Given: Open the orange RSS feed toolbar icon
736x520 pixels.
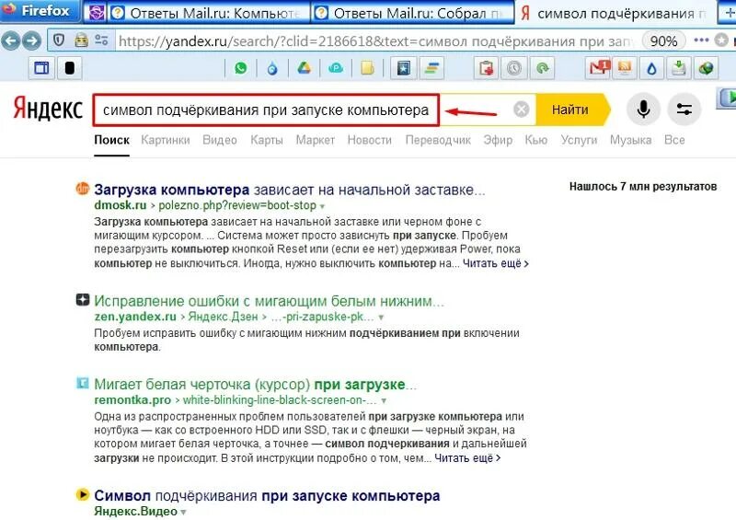Looking at the screenshot, I should [625, 68].
